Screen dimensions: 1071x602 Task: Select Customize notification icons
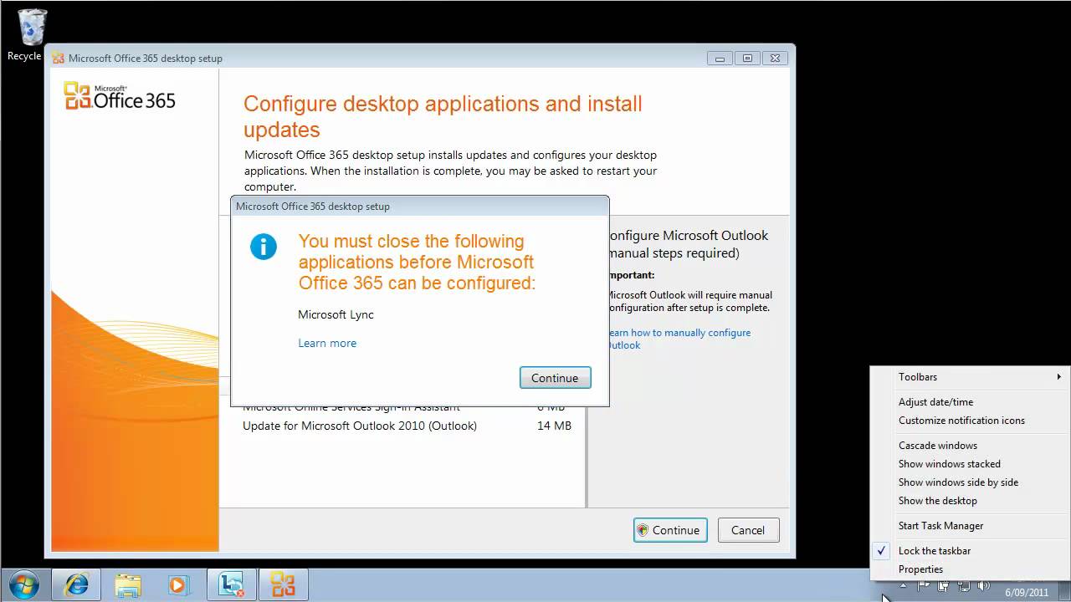coord(970,421)
